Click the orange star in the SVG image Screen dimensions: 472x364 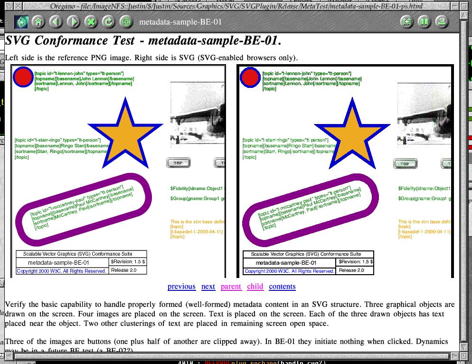point(352,135)
